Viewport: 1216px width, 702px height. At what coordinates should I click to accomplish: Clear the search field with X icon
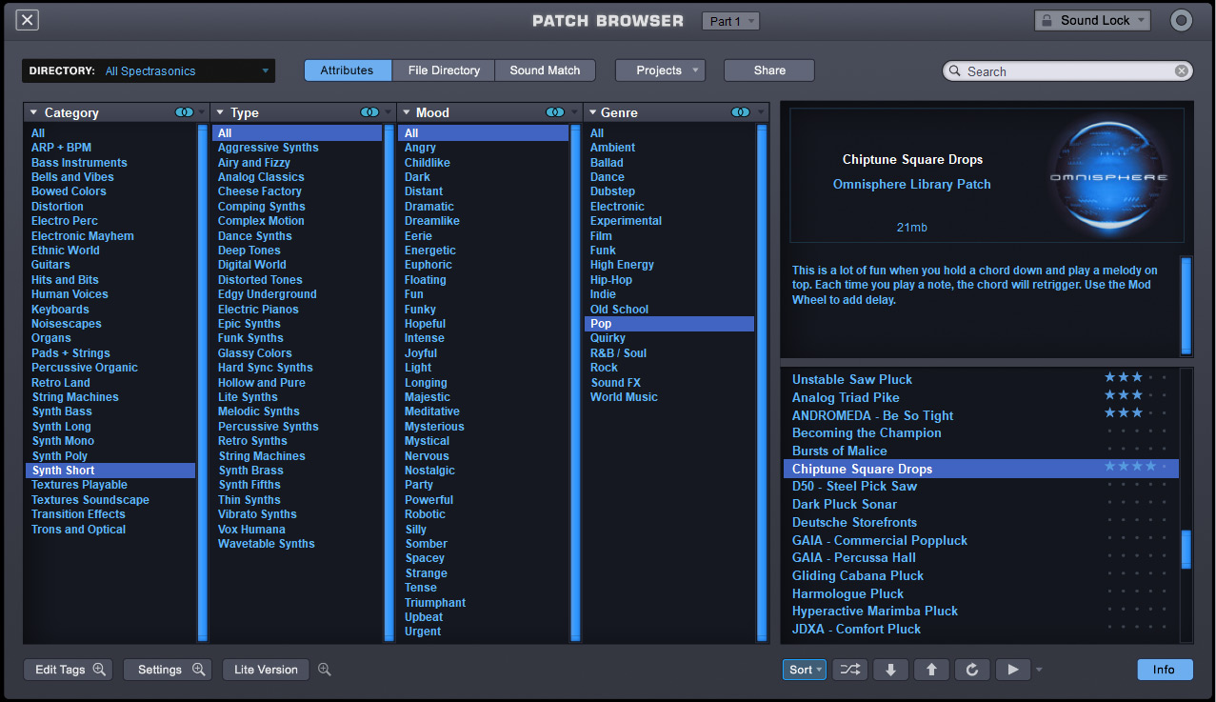coord(1182,71)
